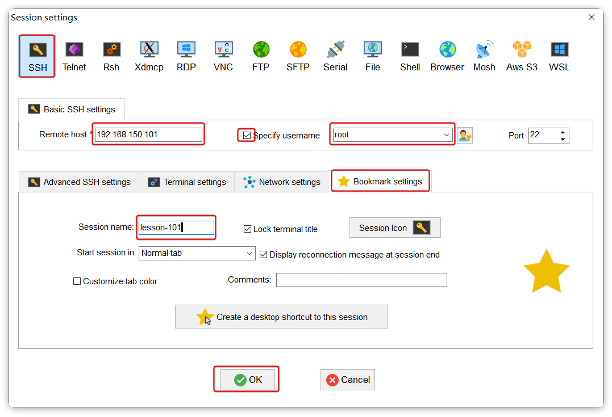Open the Network settings tab
The width and height of the screenshot is (612, 417).
[x=282, y=182]
